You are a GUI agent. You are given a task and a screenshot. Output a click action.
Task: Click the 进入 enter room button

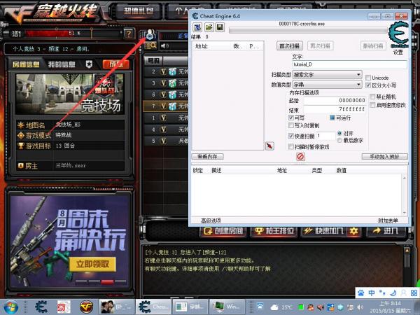coord(386,231)
